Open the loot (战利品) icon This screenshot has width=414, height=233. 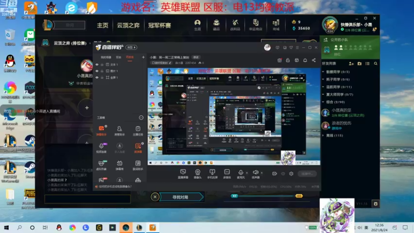coord(235,25)
